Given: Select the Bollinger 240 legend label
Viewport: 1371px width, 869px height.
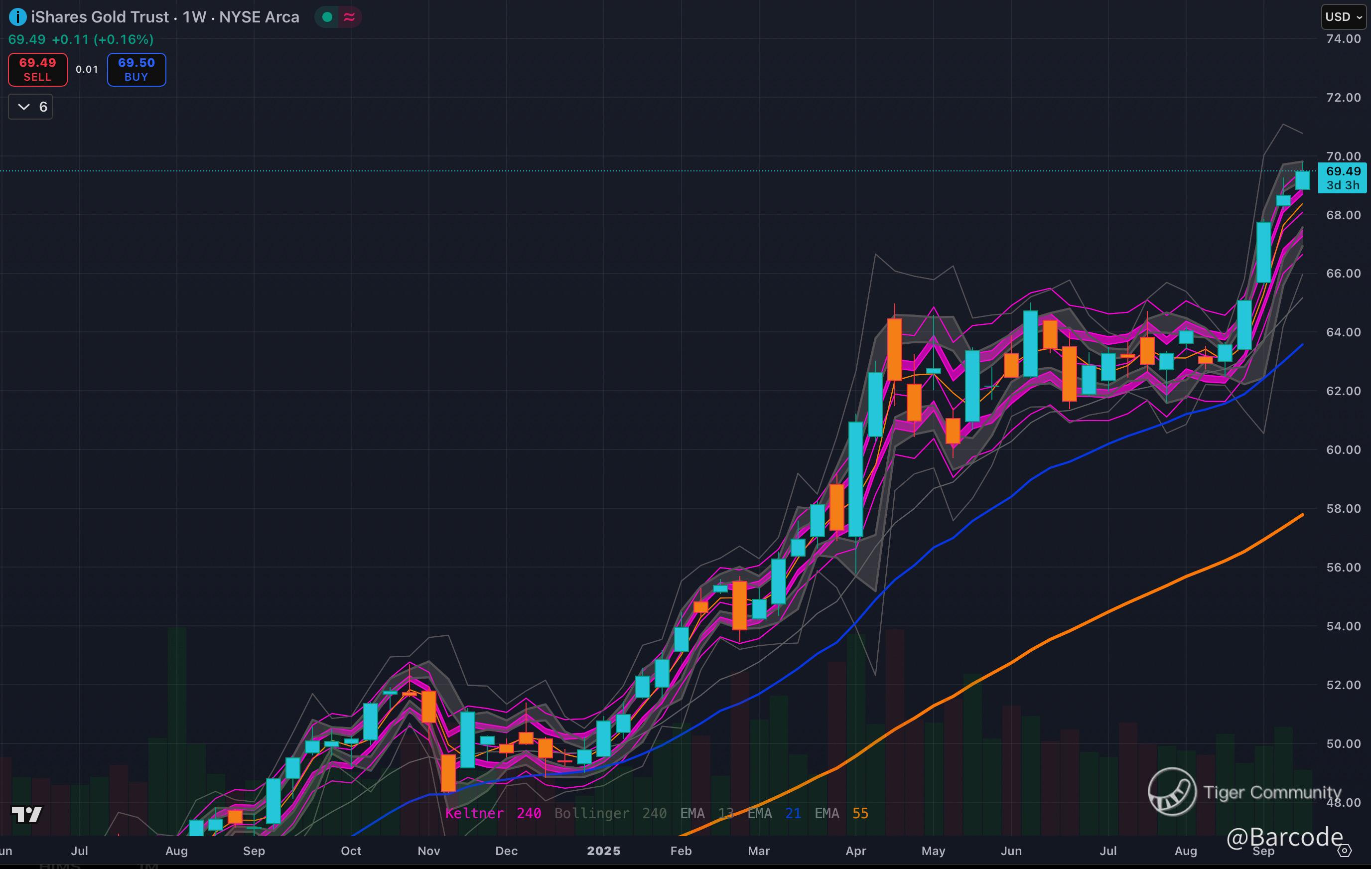Looking at the screenshot, I should tap(610, 813).
